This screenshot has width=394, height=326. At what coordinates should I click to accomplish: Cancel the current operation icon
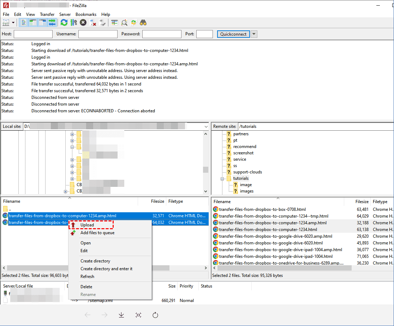83,23
